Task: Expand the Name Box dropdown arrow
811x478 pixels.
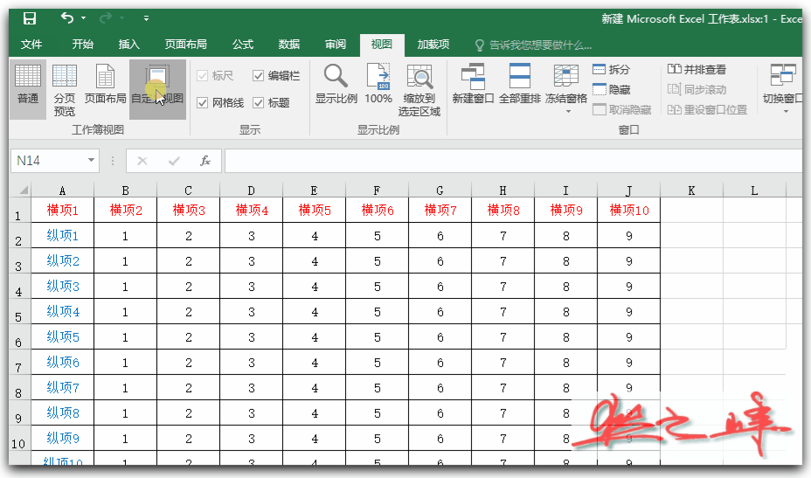Action: click(x=91, y=161)
